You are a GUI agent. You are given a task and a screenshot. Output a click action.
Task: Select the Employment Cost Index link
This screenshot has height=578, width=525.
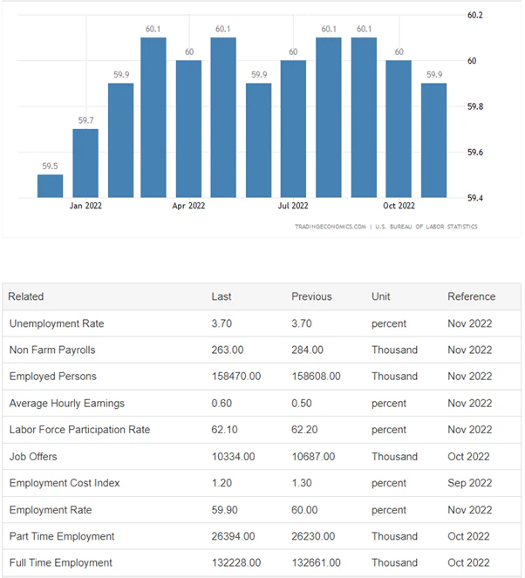click(x=65, y=483)
